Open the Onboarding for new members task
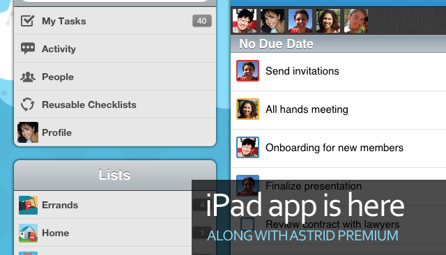 [x=338, y=148]
